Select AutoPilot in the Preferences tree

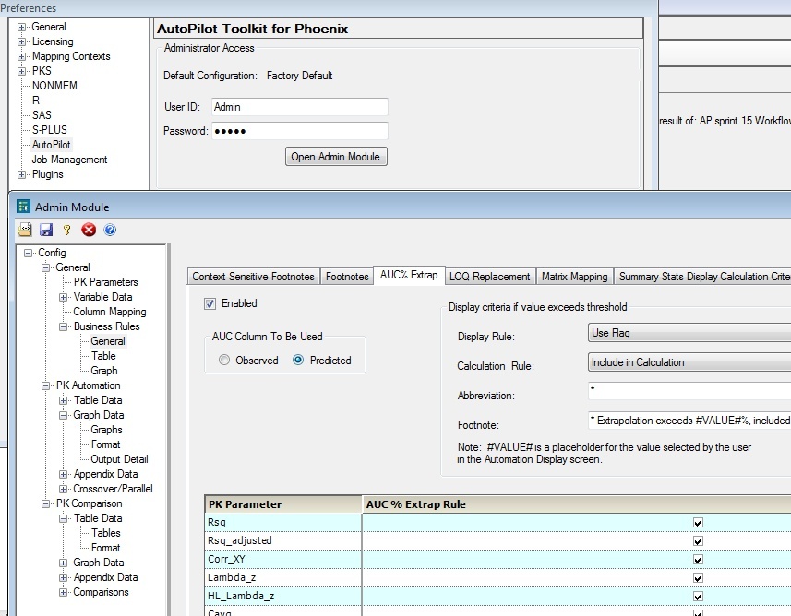point(52,145)
